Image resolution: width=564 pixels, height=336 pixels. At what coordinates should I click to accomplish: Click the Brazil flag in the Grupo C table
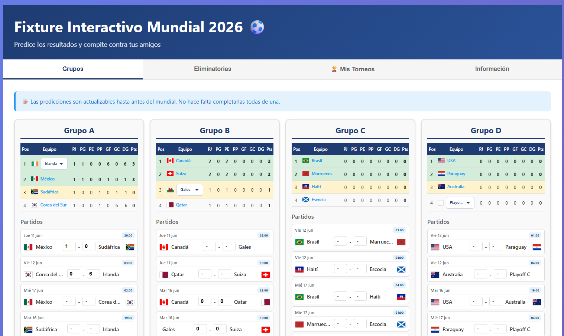tap(306, 160)
